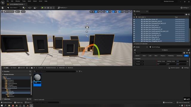Click the Lit view mode button
The image size is (191, 107).
(x=18, y=12)
